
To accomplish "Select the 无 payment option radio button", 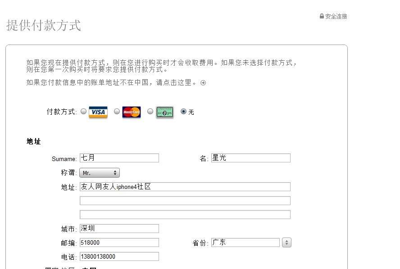I will [x=183, y=112].
